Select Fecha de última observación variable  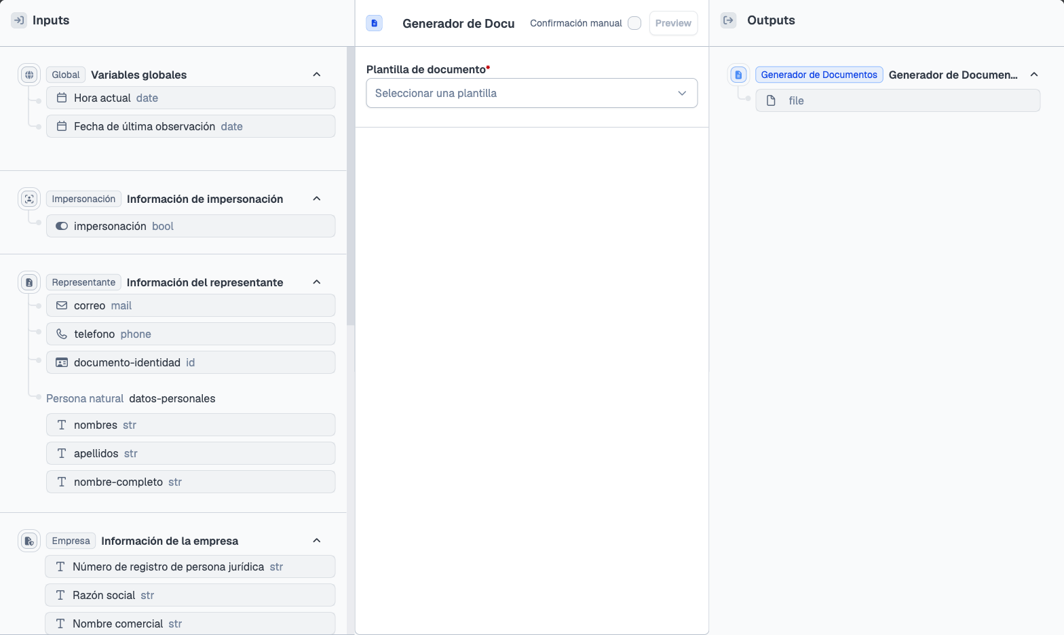pos(191,126)
